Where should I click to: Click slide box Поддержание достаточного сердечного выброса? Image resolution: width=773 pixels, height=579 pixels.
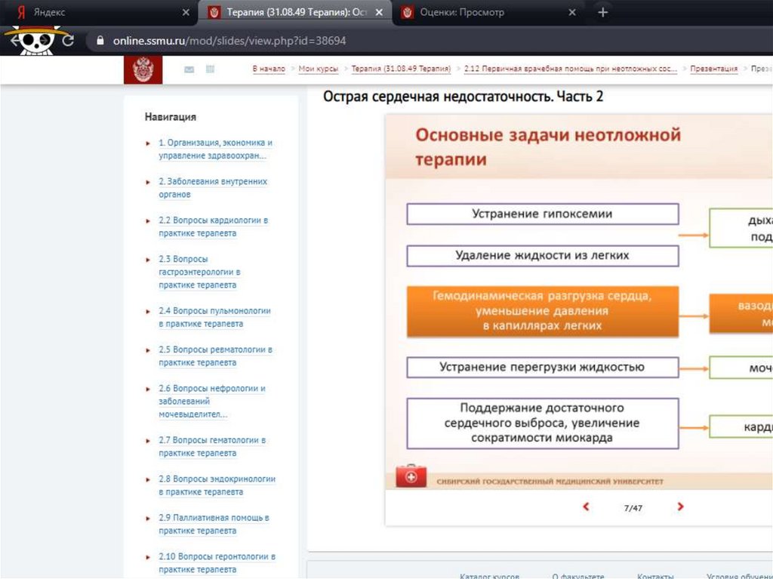(x=542, y=423)
